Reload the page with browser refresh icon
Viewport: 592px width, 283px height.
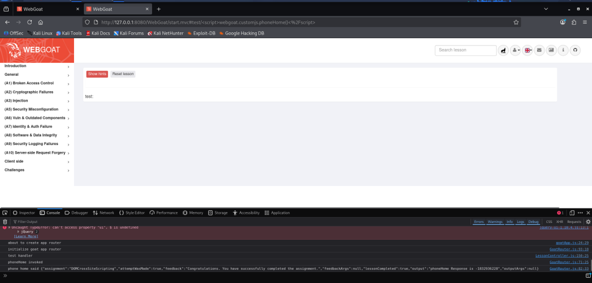[x=29, y=23]
